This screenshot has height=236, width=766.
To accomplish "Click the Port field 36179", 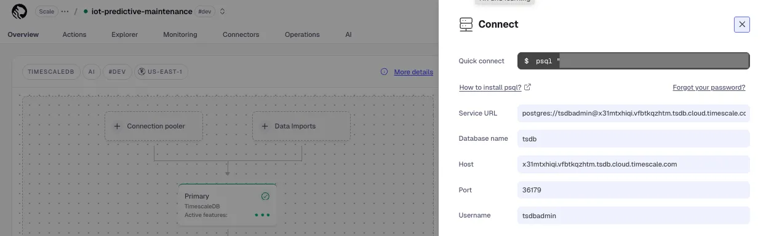I will (x=634, y=190).
